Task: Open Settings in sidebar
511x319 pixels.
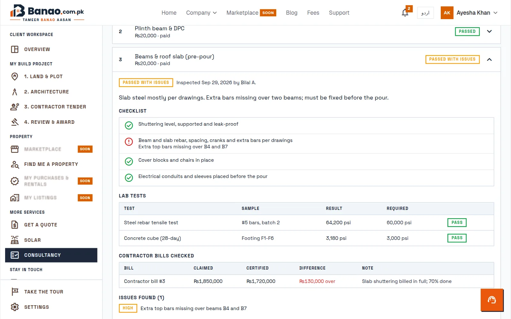Action: coord(51,307)
